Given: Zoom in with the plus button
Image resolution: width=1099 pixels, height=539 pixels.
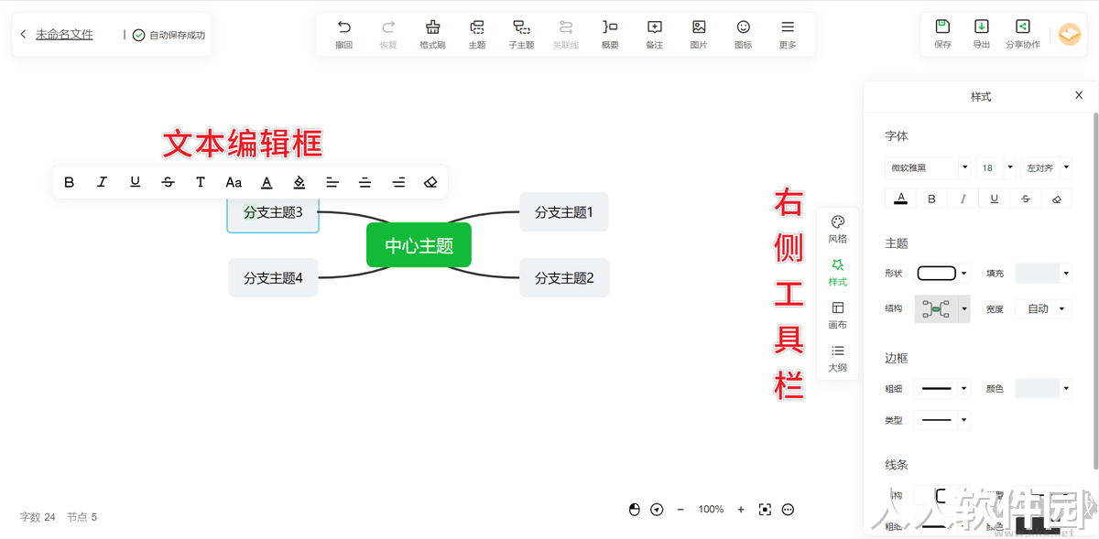Looking at the screenshot, I should tap(741, 510).
